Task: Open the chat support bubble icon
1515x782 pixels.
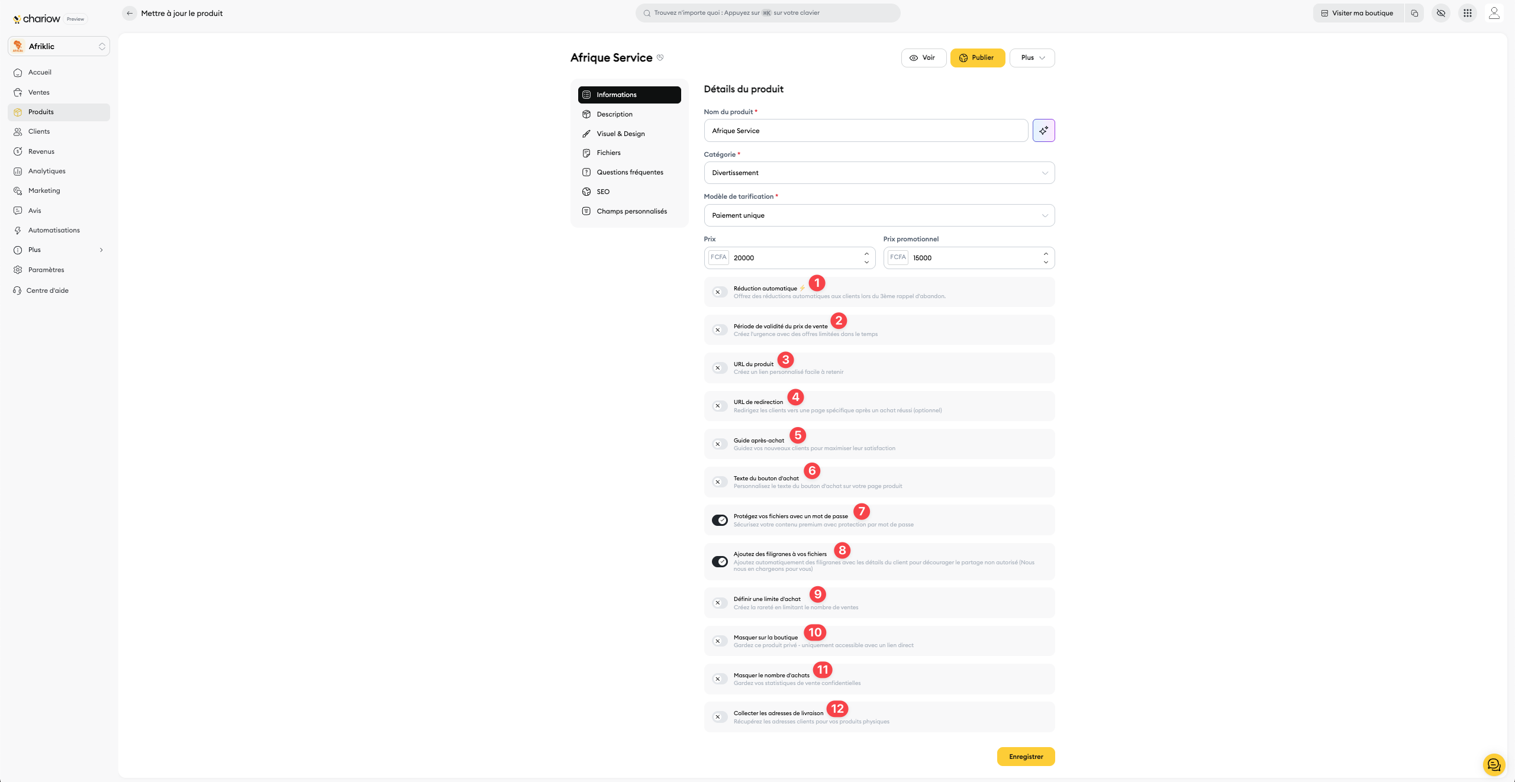Action: click(1494, 765)
